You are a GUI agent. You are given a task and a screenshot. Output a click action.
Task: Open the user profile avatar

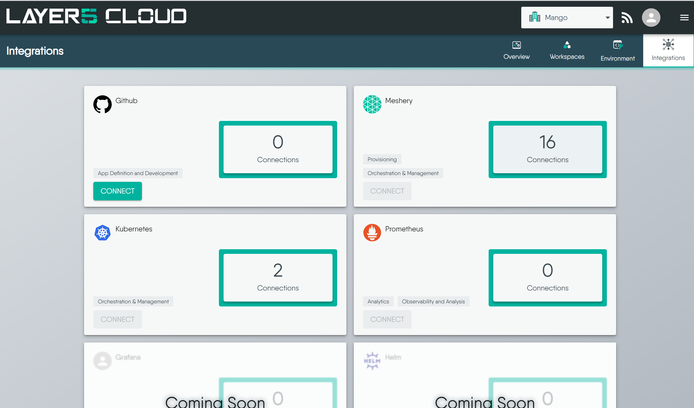click(x=651, y=18)
